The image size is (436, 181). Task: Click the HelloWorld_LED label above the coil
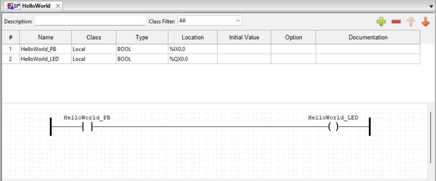[333, 117]
